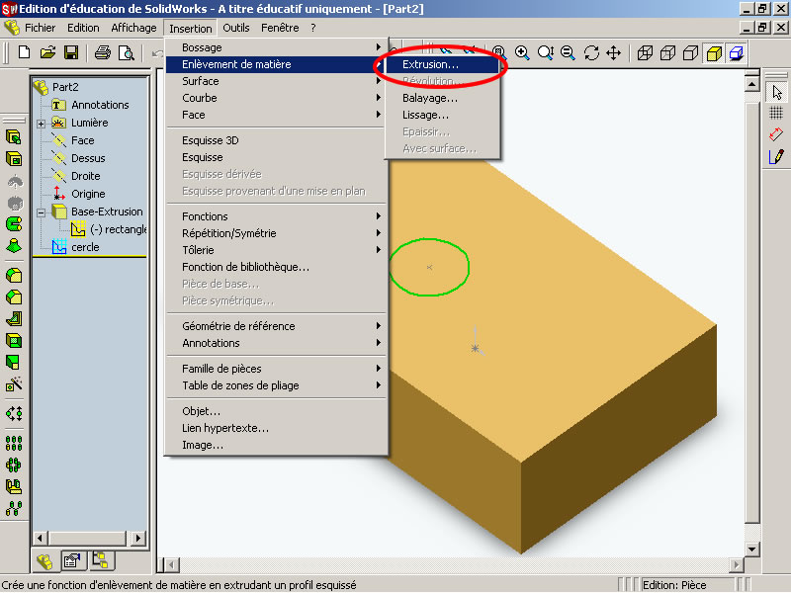Open the Géométrie de référence submenu
Viewport: 791px width, 593px height.
click(277, 326)
